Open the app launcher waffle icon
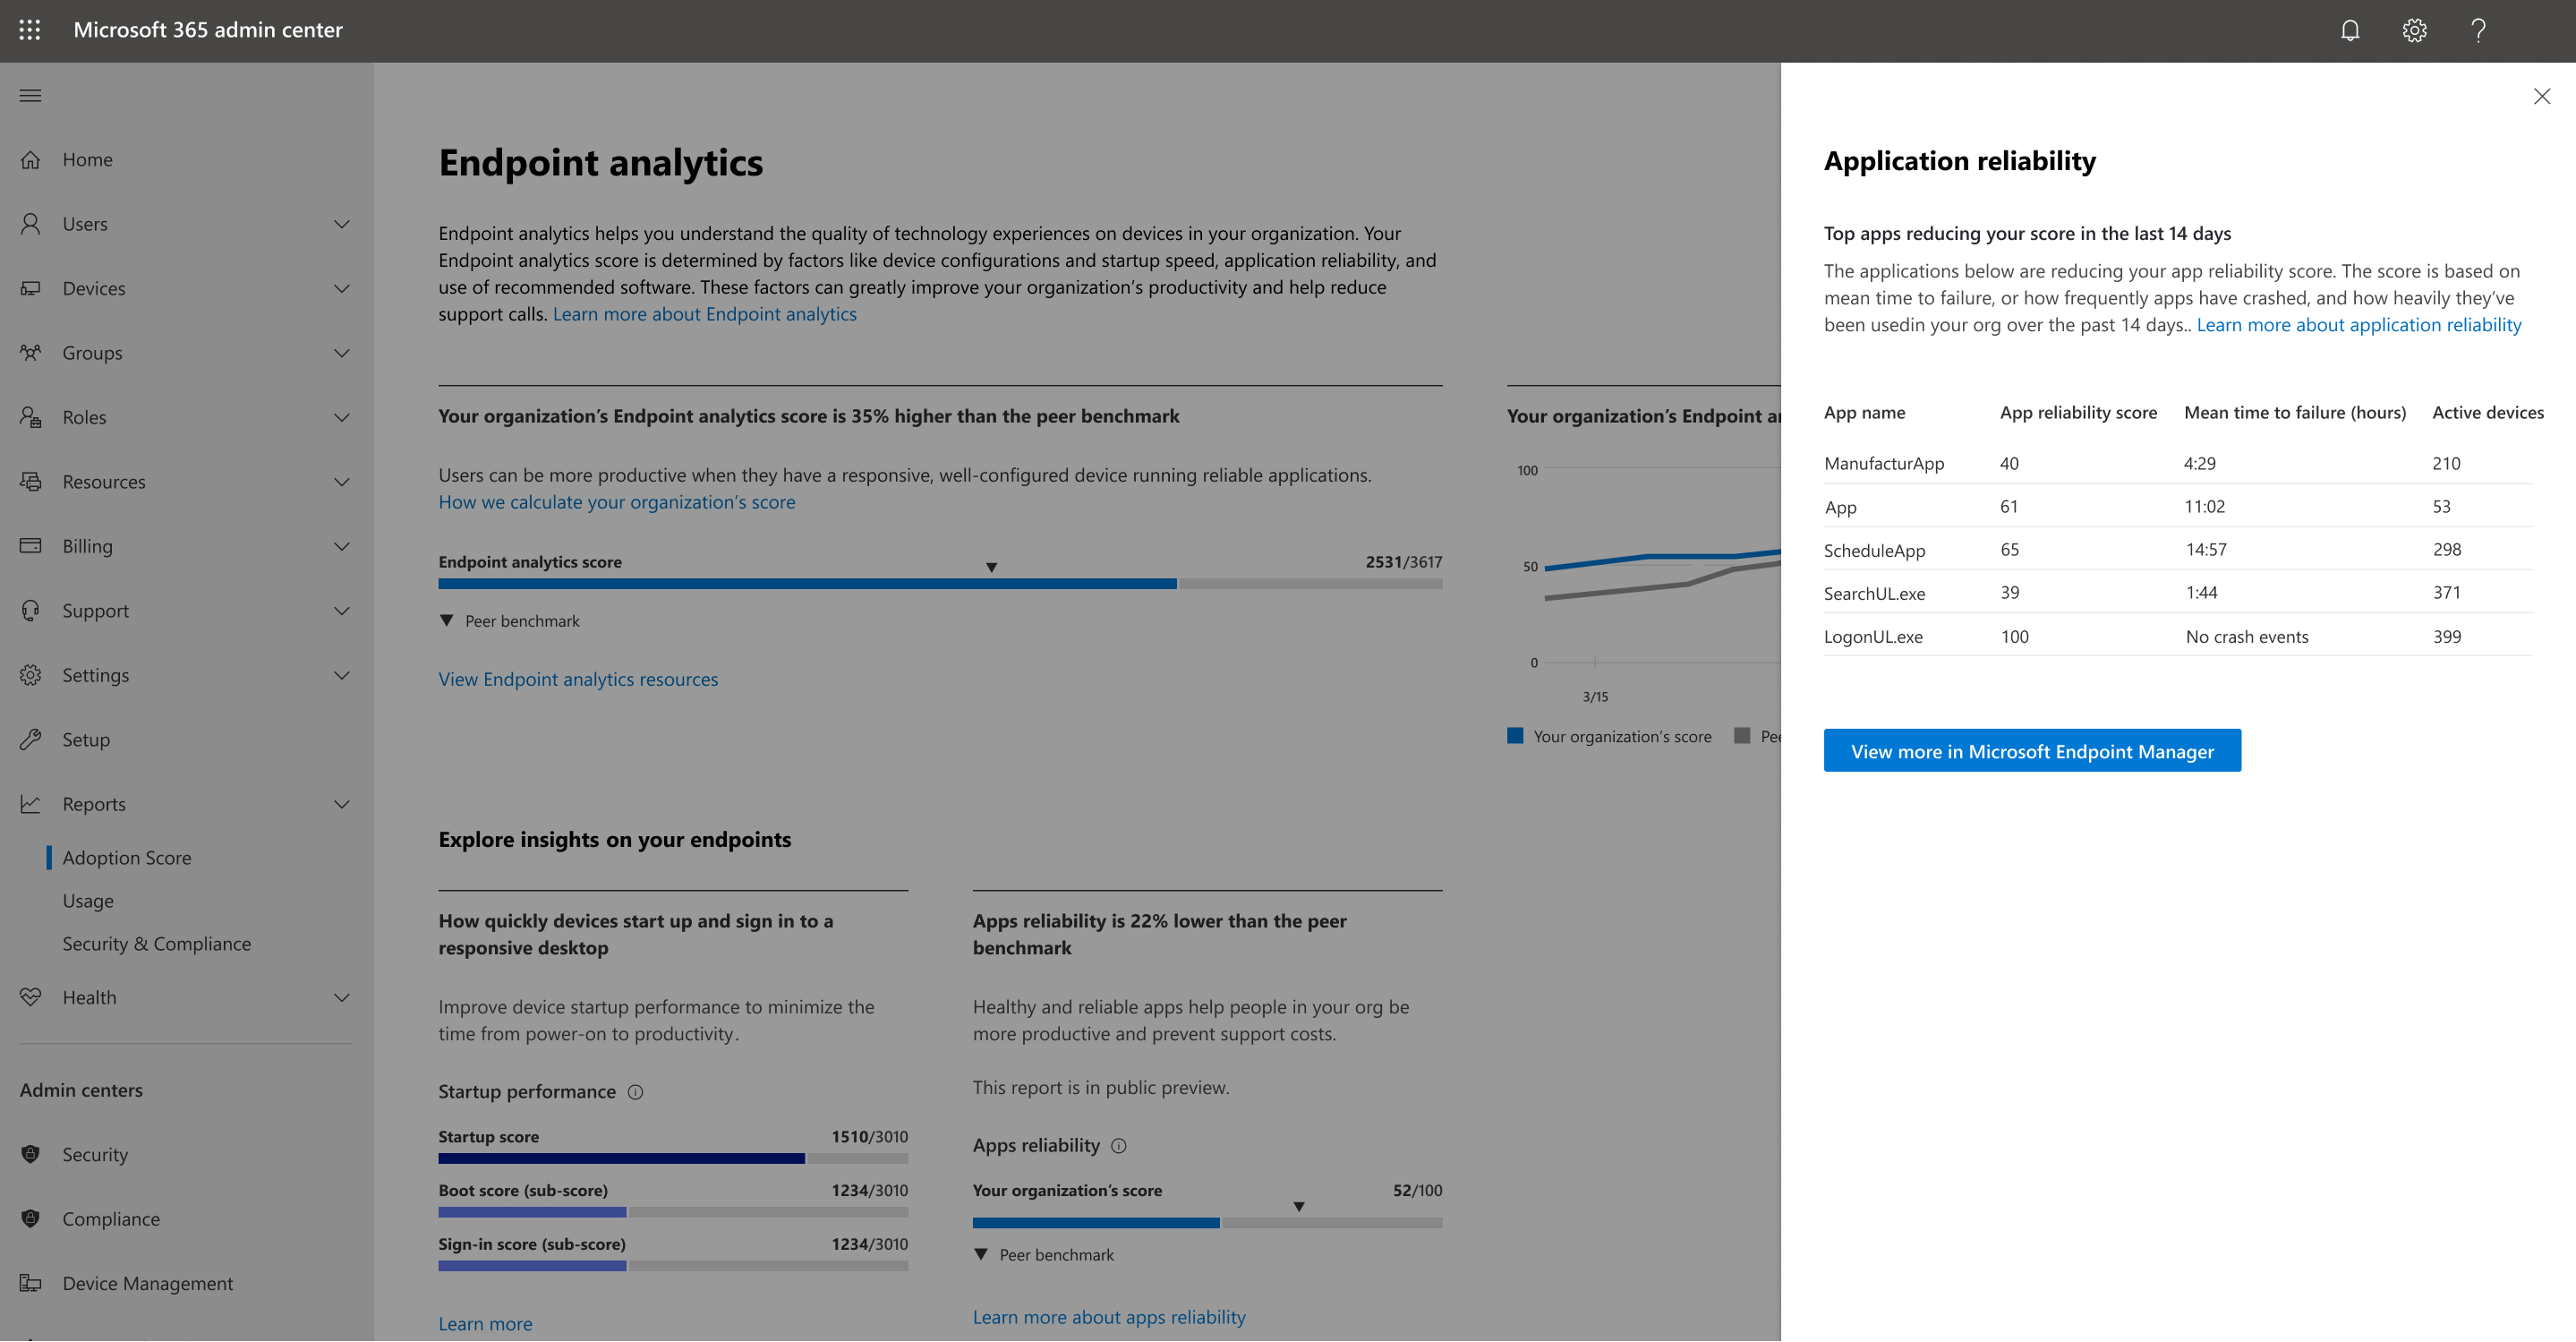Screen dimensions: 2576x1342 (x=30, y=30)
